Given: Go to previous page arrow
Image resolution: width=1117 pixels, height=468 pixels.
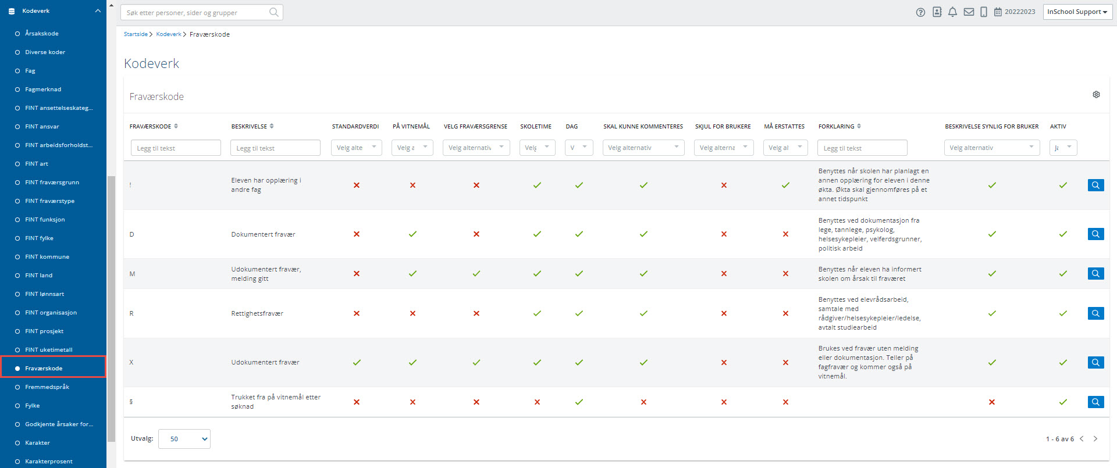Looking at the screenshot, I should 1082,439.
